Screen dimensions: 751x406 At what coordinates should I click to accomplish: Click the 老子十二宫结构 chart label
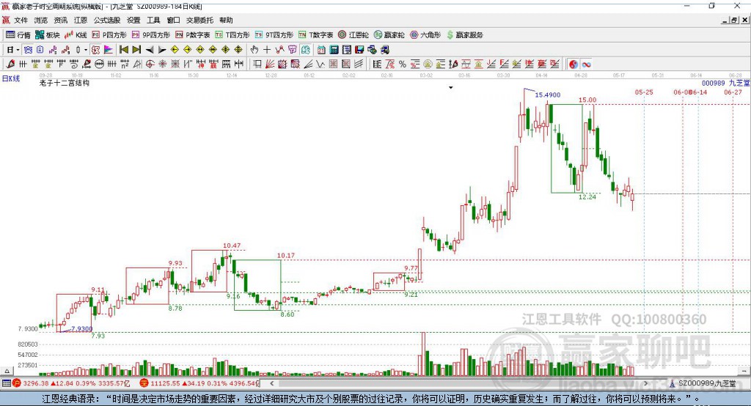point(65,83)
